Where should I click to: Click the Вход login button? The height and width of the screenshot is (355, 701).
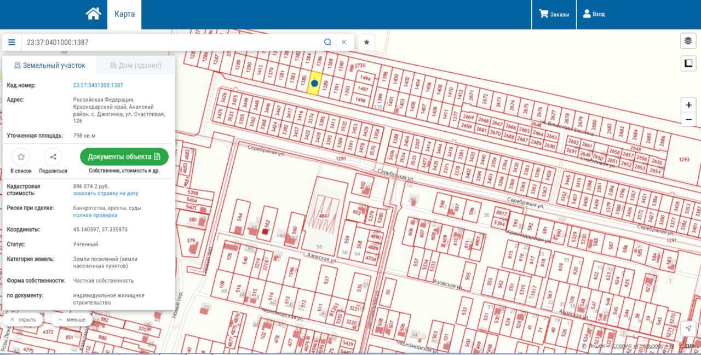pyautogui.click(x=594, y=14)
